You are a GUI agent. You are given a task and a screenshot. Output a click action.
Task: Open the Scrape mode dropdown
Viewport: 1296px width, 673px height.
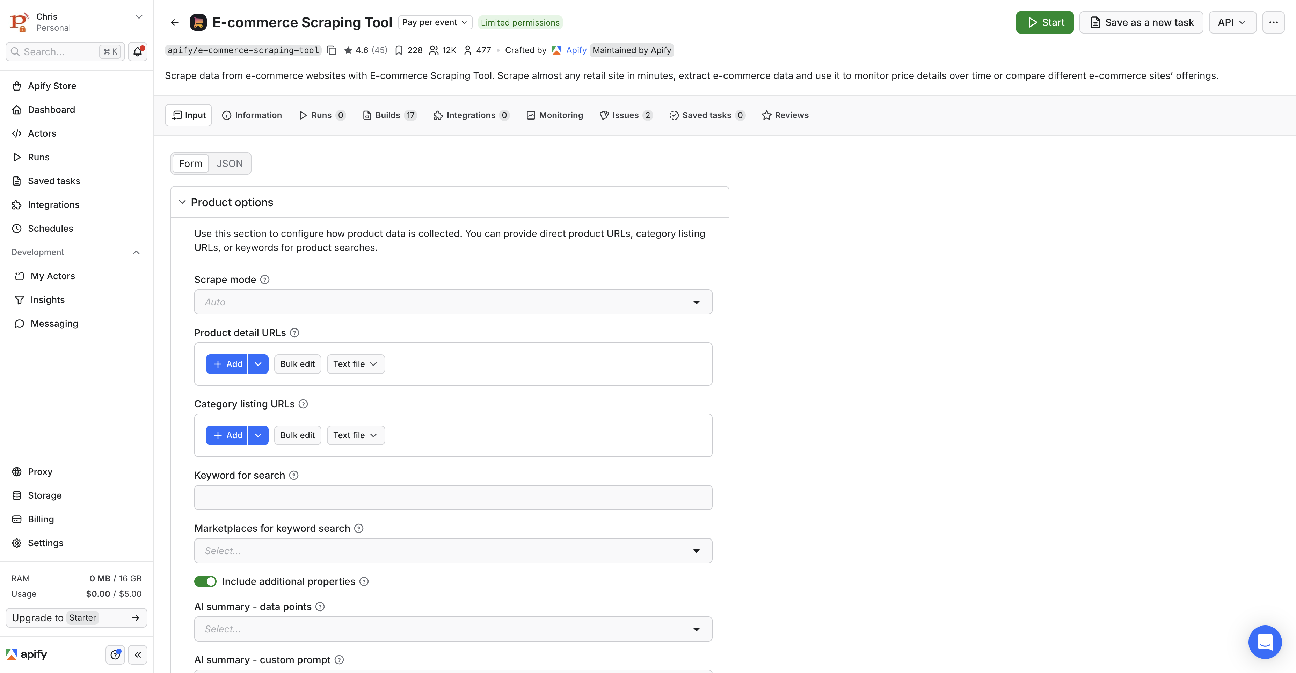pyautogui.click(x=453, y=302)
